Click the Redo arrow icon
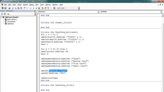 coord(27,8)
